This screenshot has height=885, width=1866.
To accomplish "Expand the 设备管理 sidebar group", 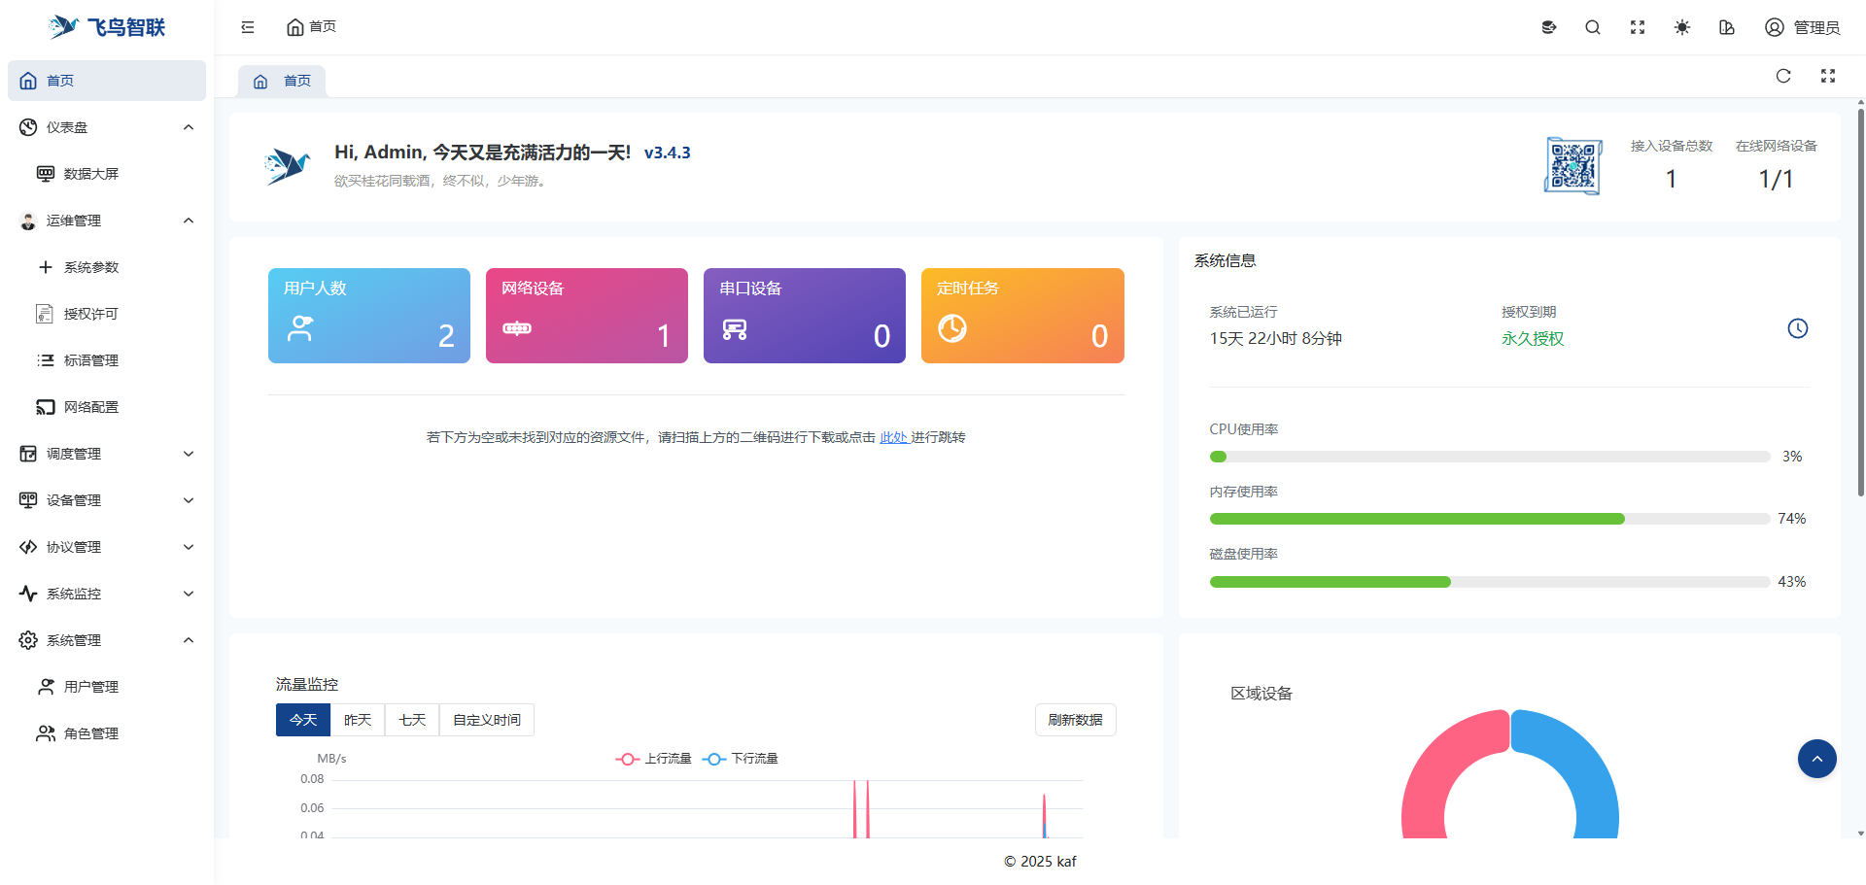I will 107,500.
